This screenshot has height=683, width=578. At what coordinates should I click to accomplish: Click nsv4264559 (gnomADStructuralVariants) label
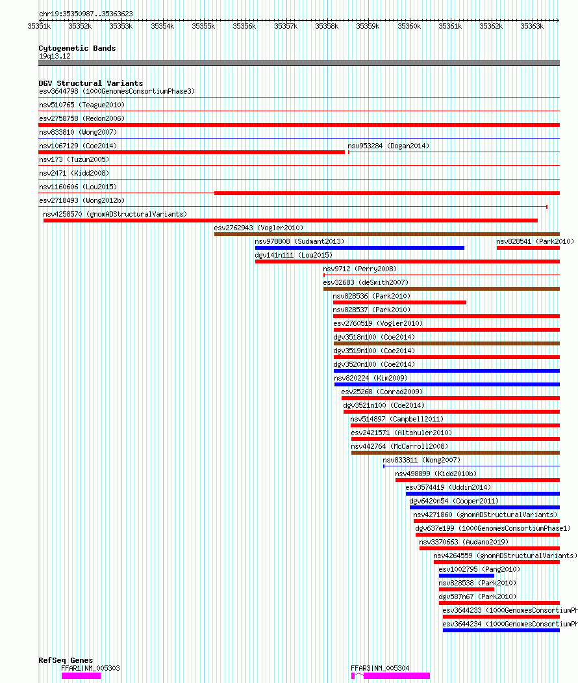click(505, 556)
